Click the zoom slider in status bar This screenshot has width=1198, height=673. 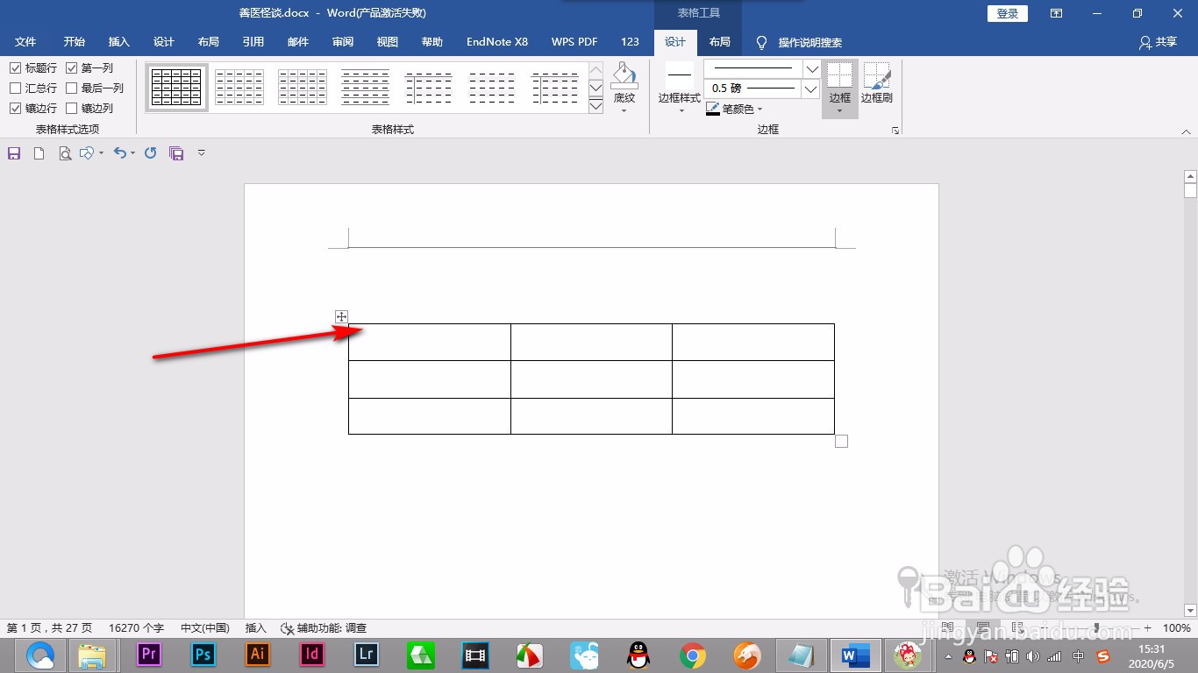pos(1097,628)
